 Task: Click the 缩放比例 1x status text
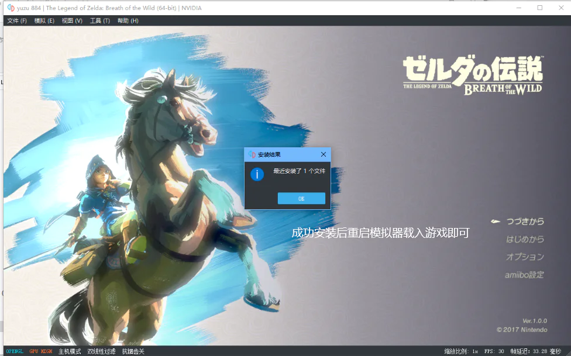461,351
